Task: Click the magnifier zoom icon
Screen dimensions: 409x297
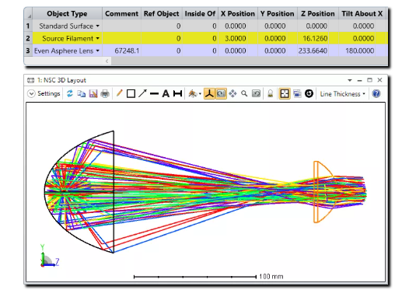Action: (244, 93)
